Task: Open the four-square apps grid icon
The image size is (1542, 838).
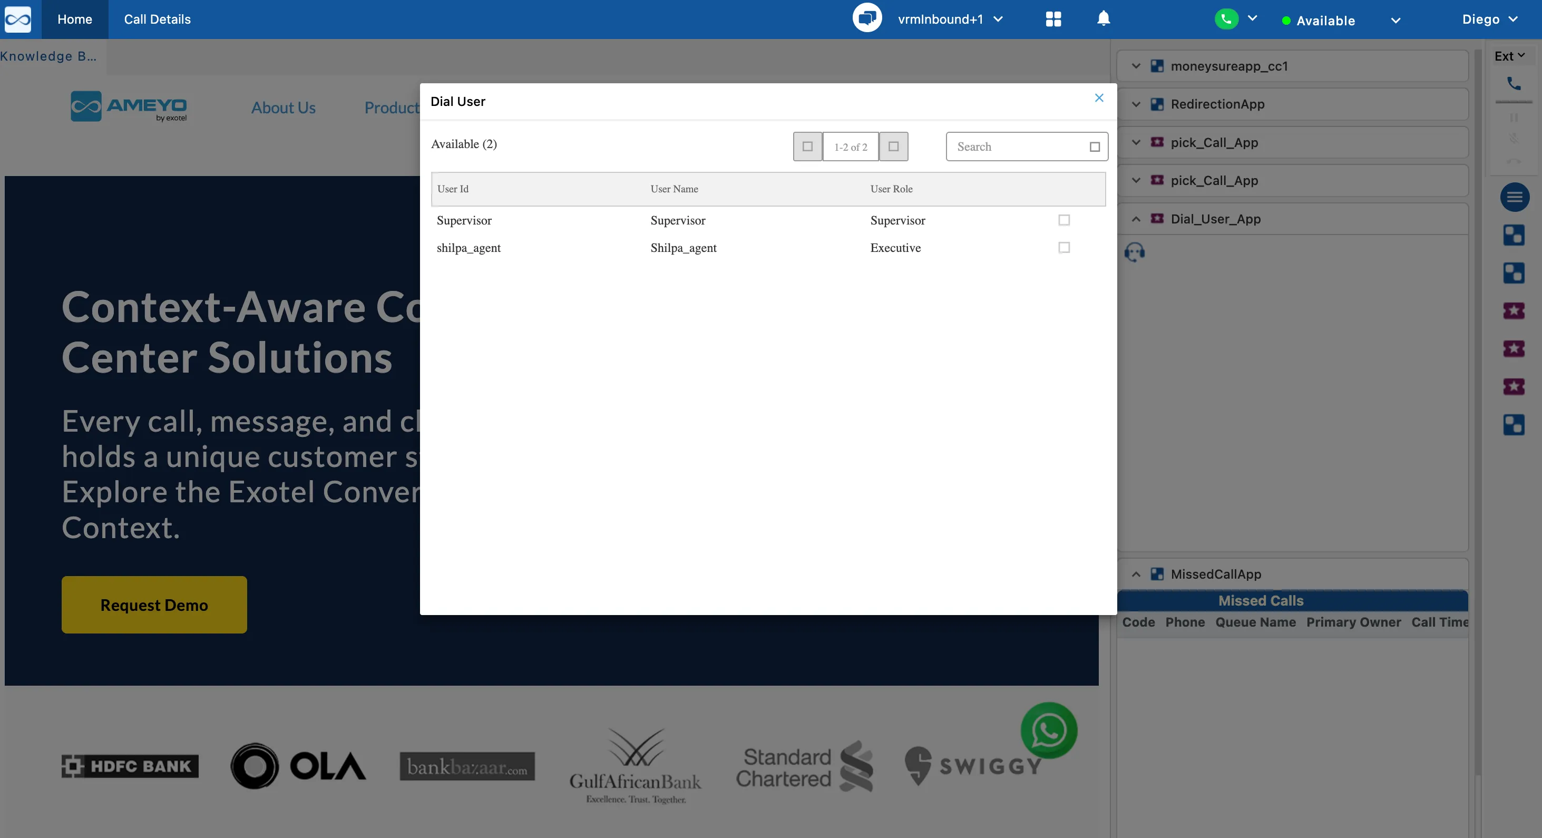Action: tap(1053, 19)
